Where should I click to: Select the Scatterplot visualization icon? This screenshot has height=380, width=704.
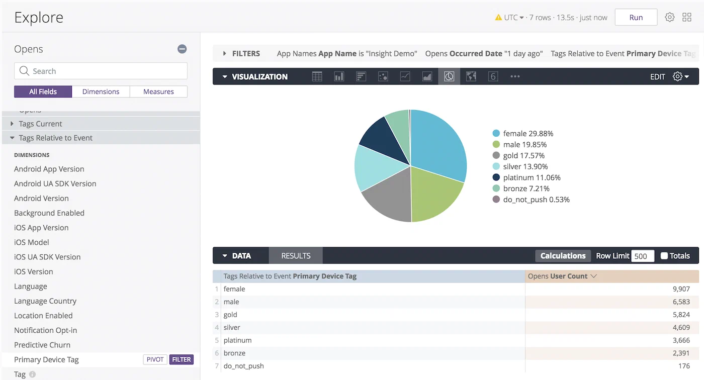point(383,76)
